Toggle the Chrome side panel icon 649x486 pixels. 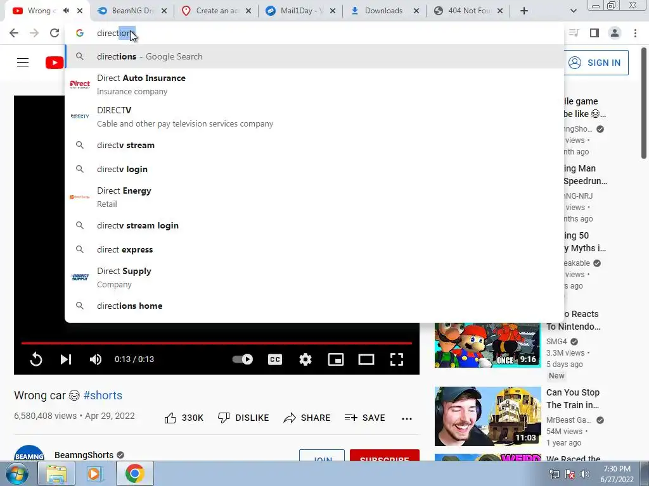coord(594,33)
